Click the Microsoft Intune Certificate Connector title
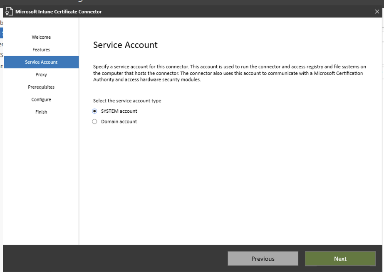 tap(59, 12)
